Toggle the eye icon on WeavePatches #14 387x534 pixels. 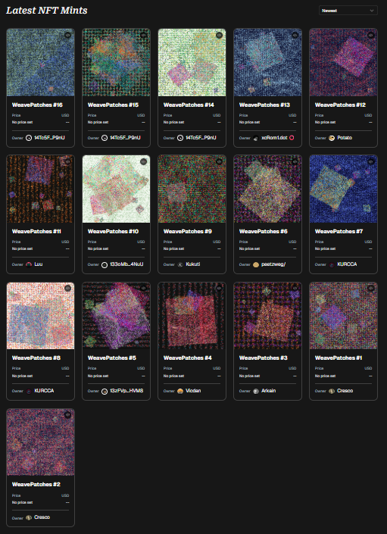point(219,35)
